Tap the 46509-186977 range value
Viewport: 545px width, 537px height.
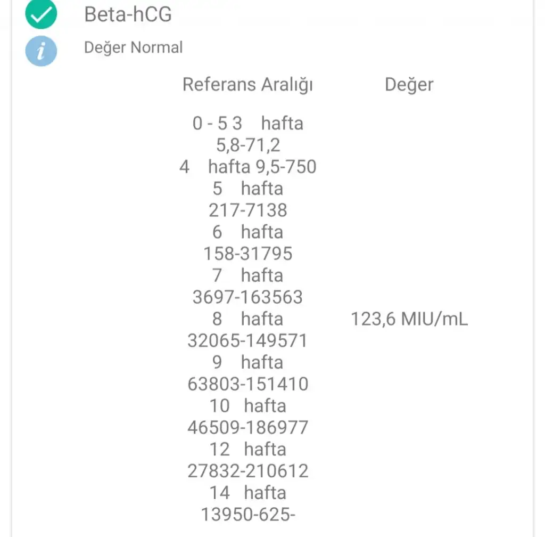point(248,427)
